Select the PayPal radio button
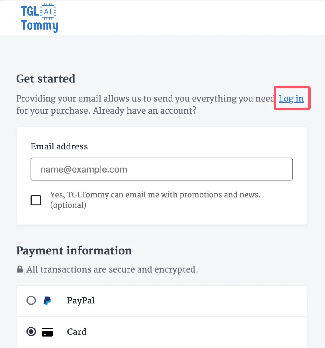This screenshot has width=325, height=348. point(31,300)
